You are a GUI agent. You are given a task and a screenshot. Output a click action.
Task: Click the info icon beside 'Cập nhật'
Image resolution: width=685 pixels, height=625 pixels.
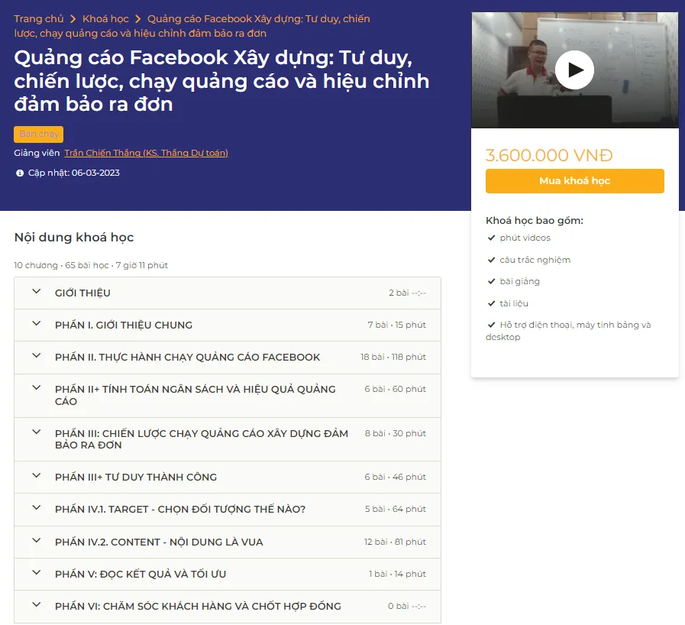pyautogui.click(x=20, y=173)
